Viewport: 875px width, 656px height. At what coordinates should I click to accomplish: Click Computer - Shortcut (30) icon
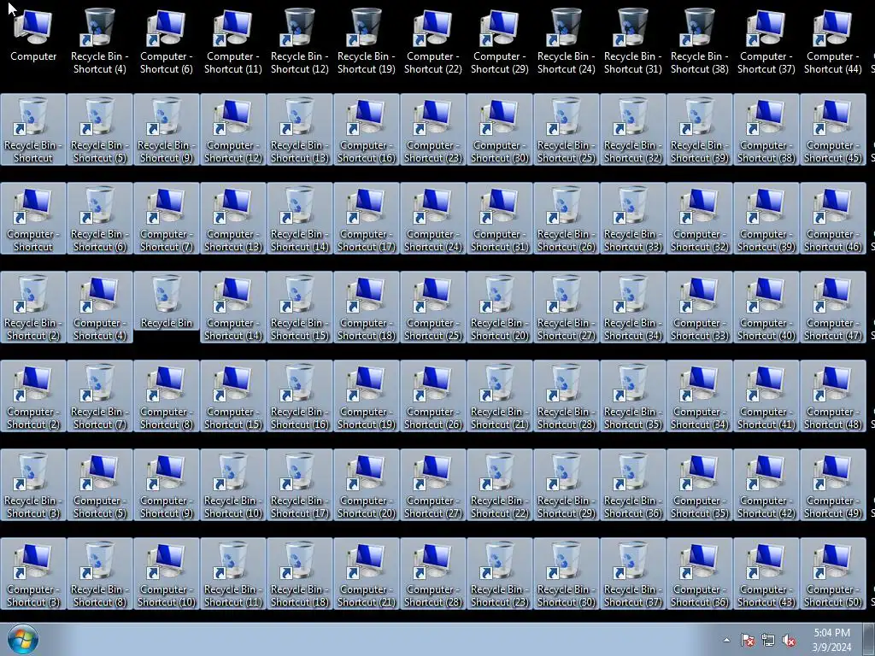coord(499,129)
